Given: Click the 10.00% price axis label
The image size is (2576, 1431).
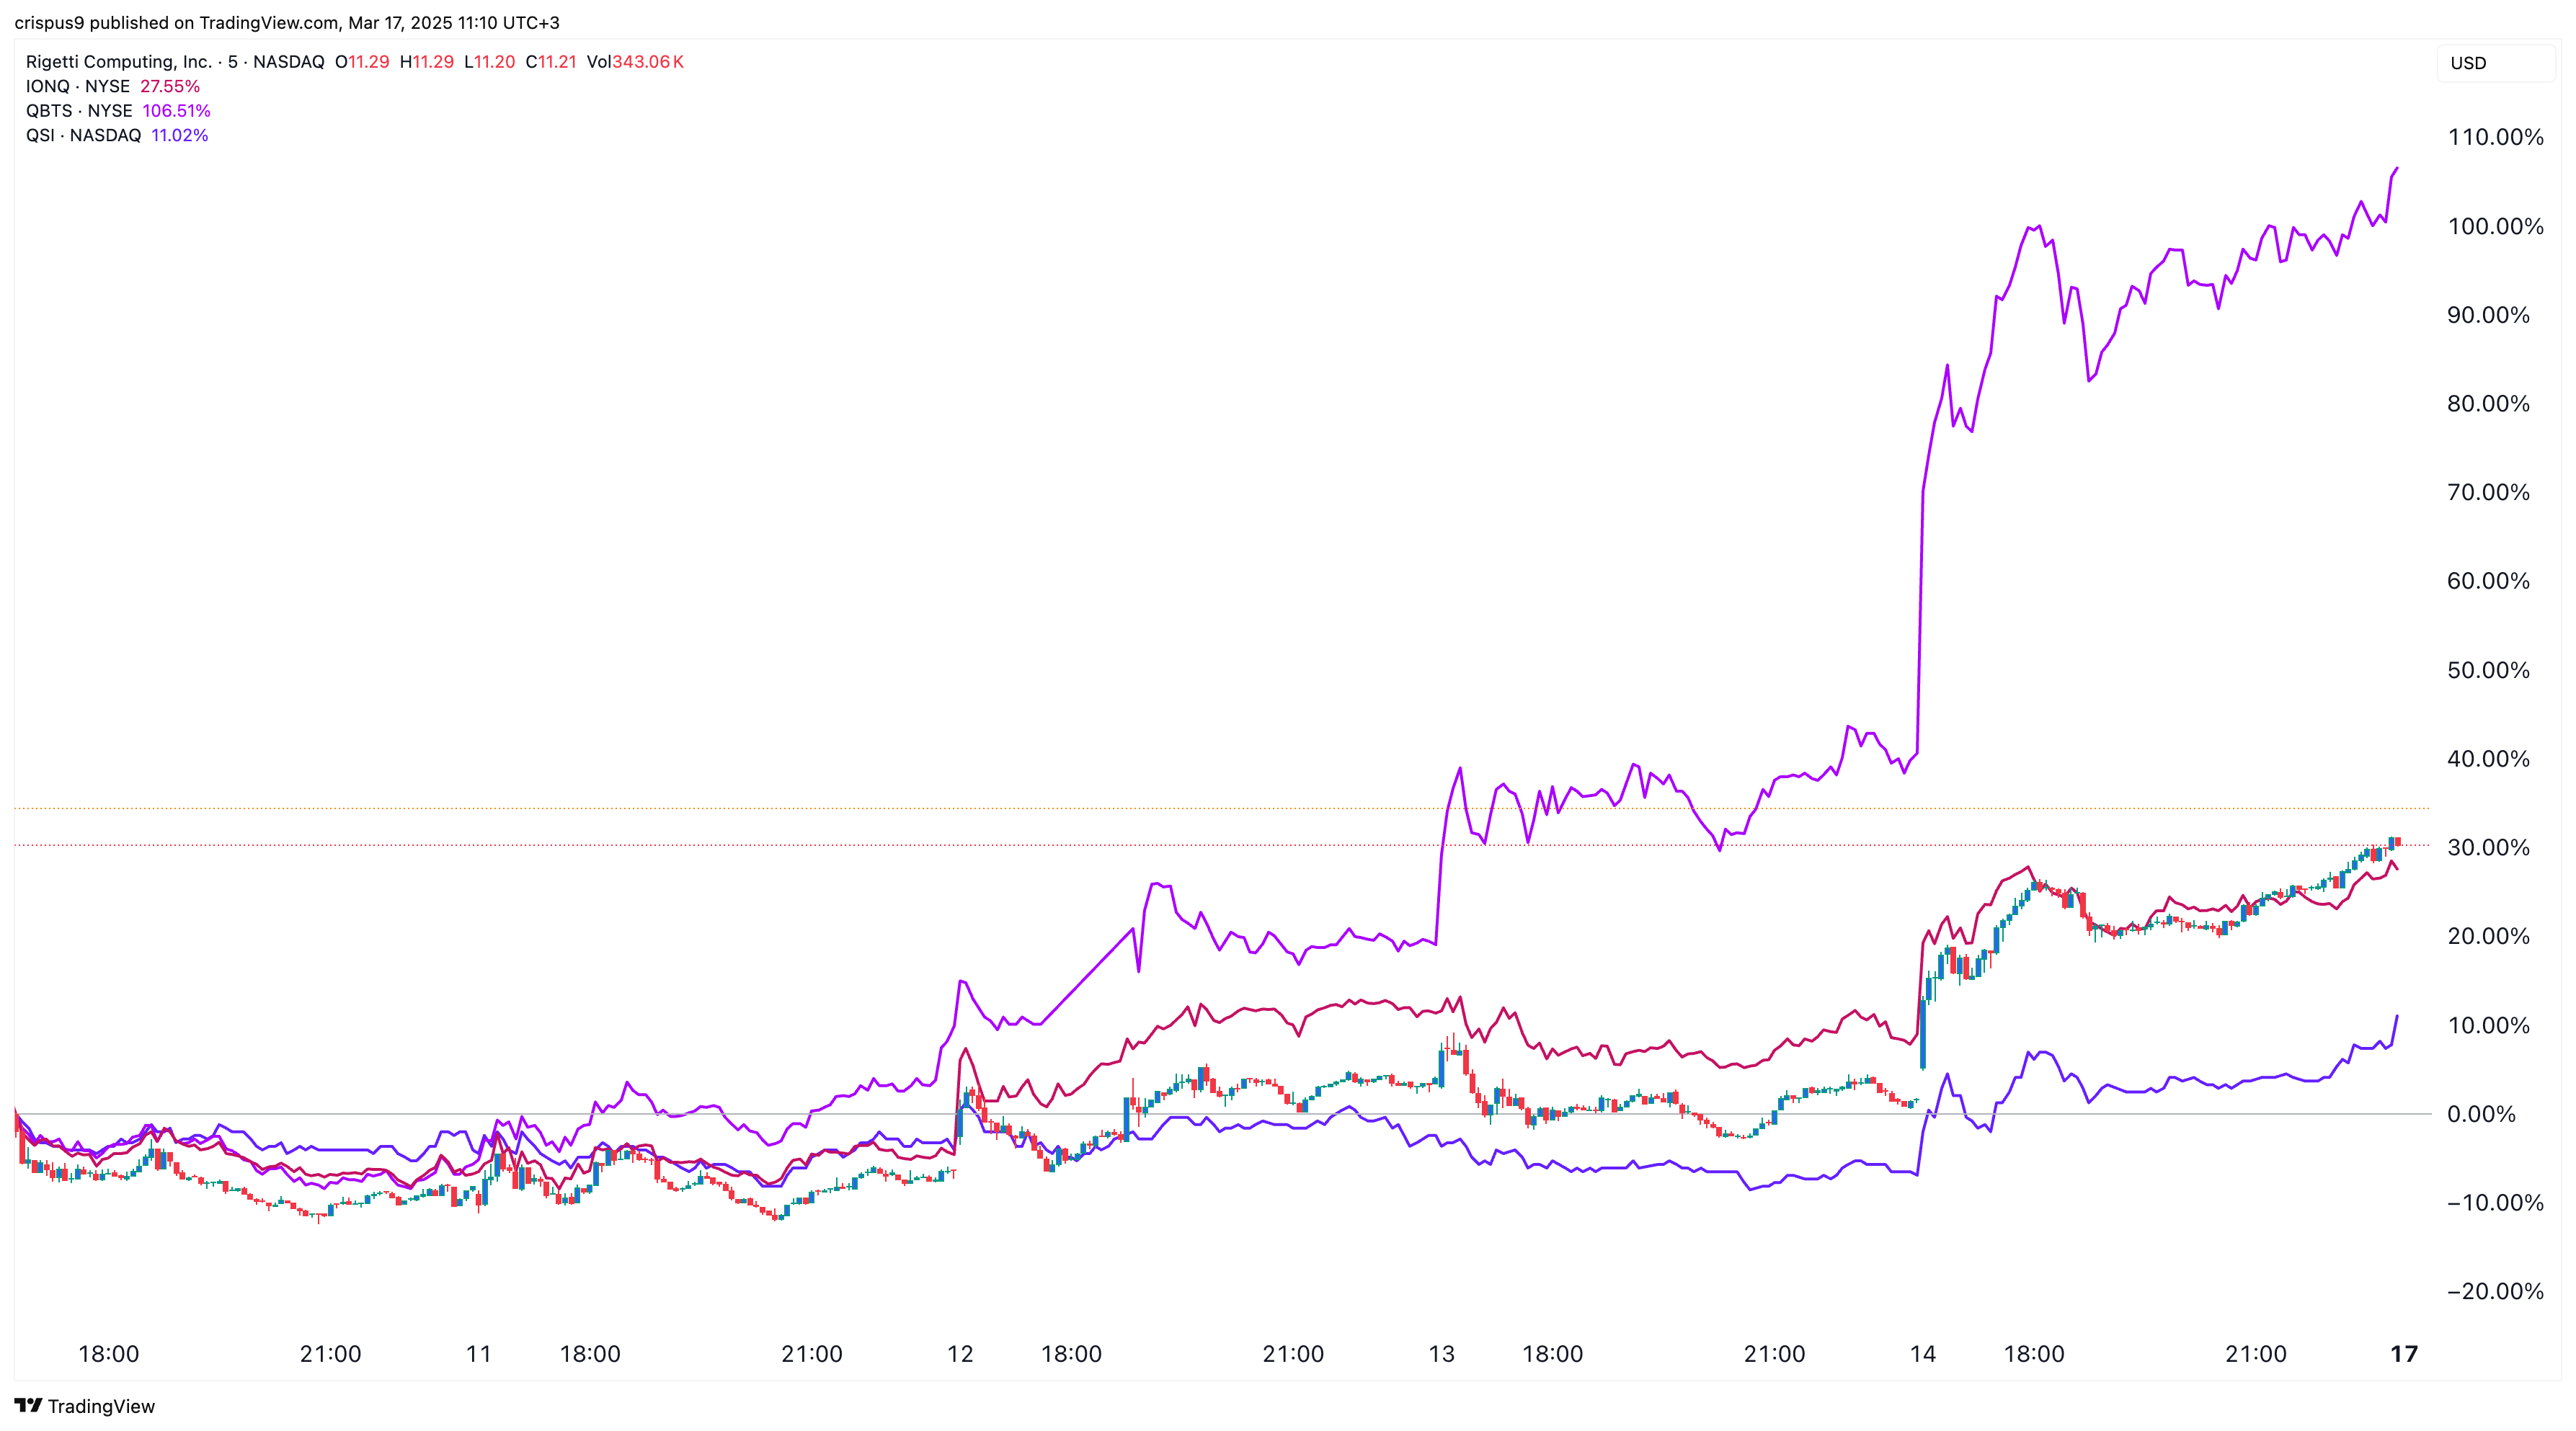Looking at the screenshot, I should 2488,1026.
